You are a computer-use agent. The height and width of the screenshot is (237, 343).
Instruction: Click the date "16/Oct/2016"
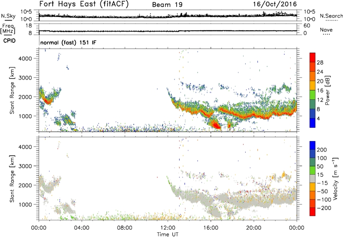click(275, 4)
